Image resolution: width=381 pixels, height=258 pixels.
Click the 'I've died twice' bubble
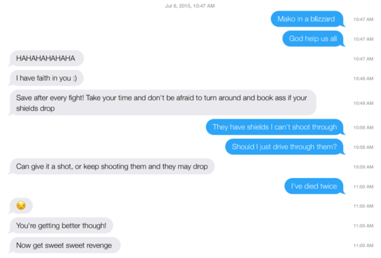315,186
